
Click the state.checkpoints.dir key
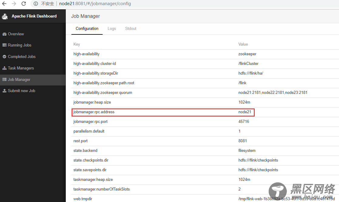pyautogui.click(x=91, y=160)
